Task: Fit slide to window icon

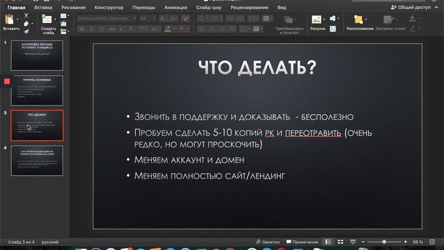Action: click(x=432, y=242)
